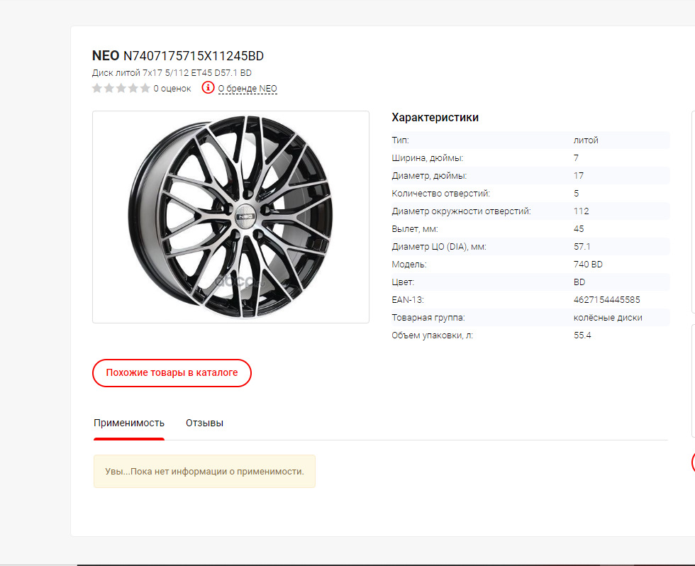Select the 'Диаметр ЦО (DIA), мм:' value '57.1'
Screen dimensions: 695x566
click(582, 246)
